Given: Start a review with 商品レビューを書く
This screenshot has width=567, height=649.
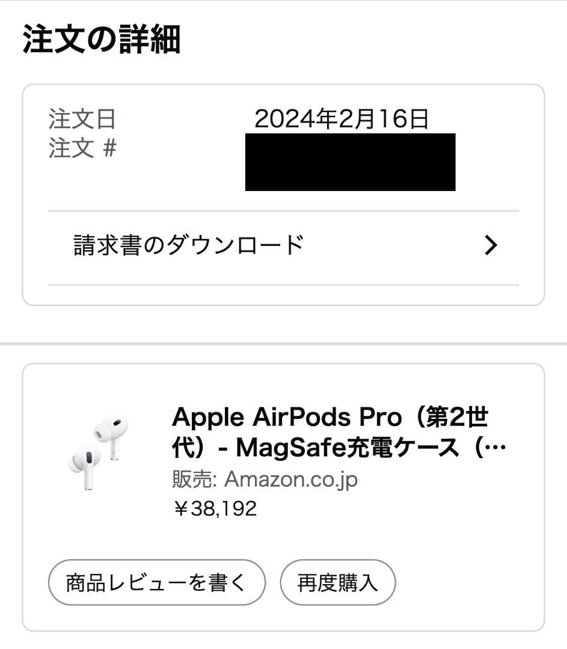Looking at the screenshot, I should coord(156,581).
